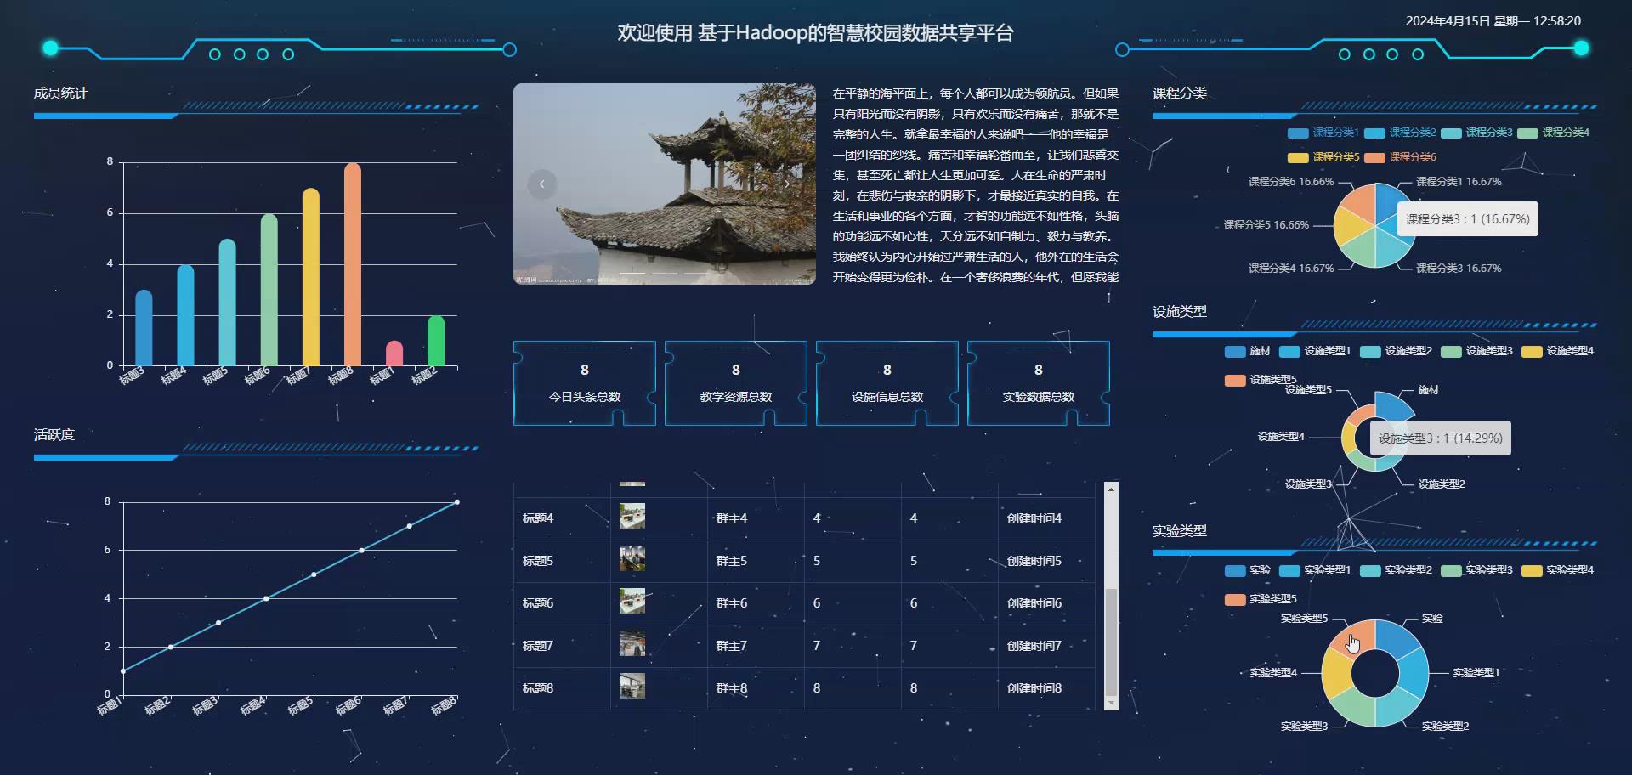Click the 标题5 data point on 活跃度 line
Screen dimensions: 1632x775
tap(314, 574)
